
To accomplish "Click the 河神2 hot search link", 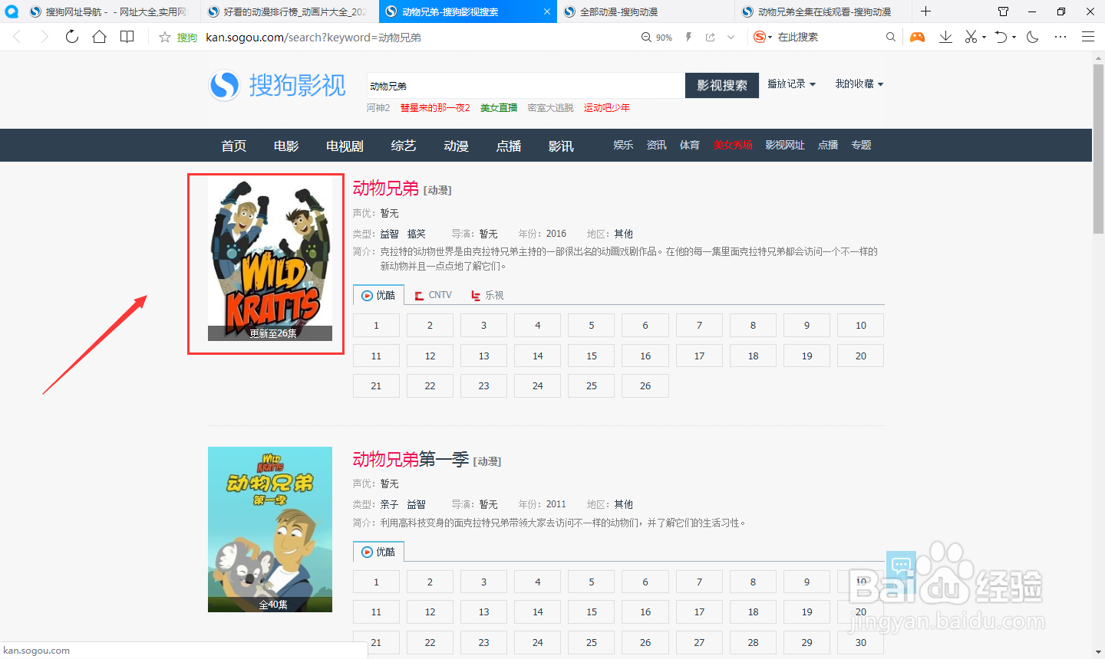I will (378, 108).
